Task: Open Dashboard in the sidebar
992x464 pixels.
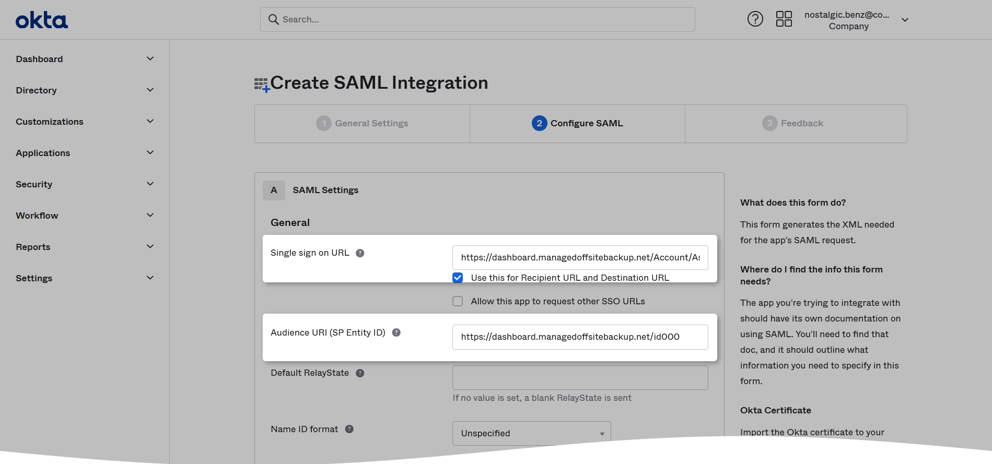Action: point(39,59)
